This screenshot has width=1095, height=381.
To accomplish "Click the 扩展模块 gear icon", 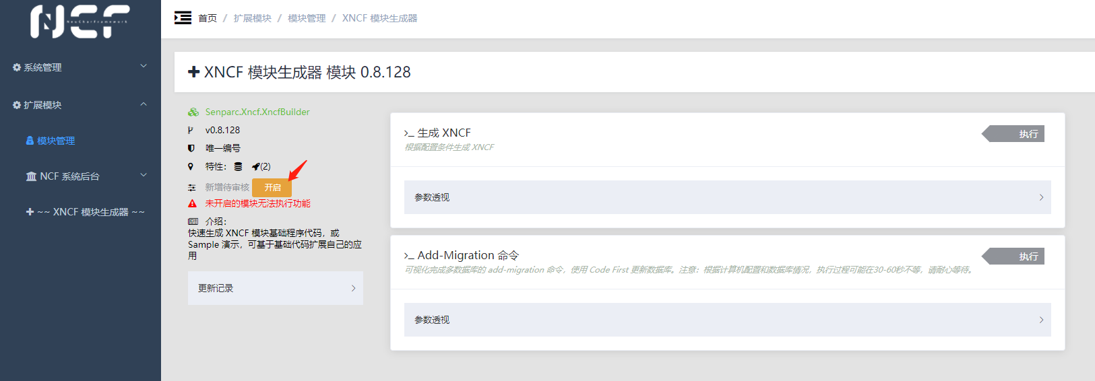I will tap(17, 105).
